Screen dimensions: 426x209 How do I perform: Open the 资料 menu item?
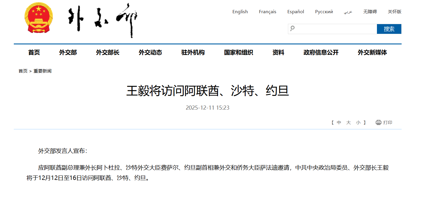click(x=278, y=53)
